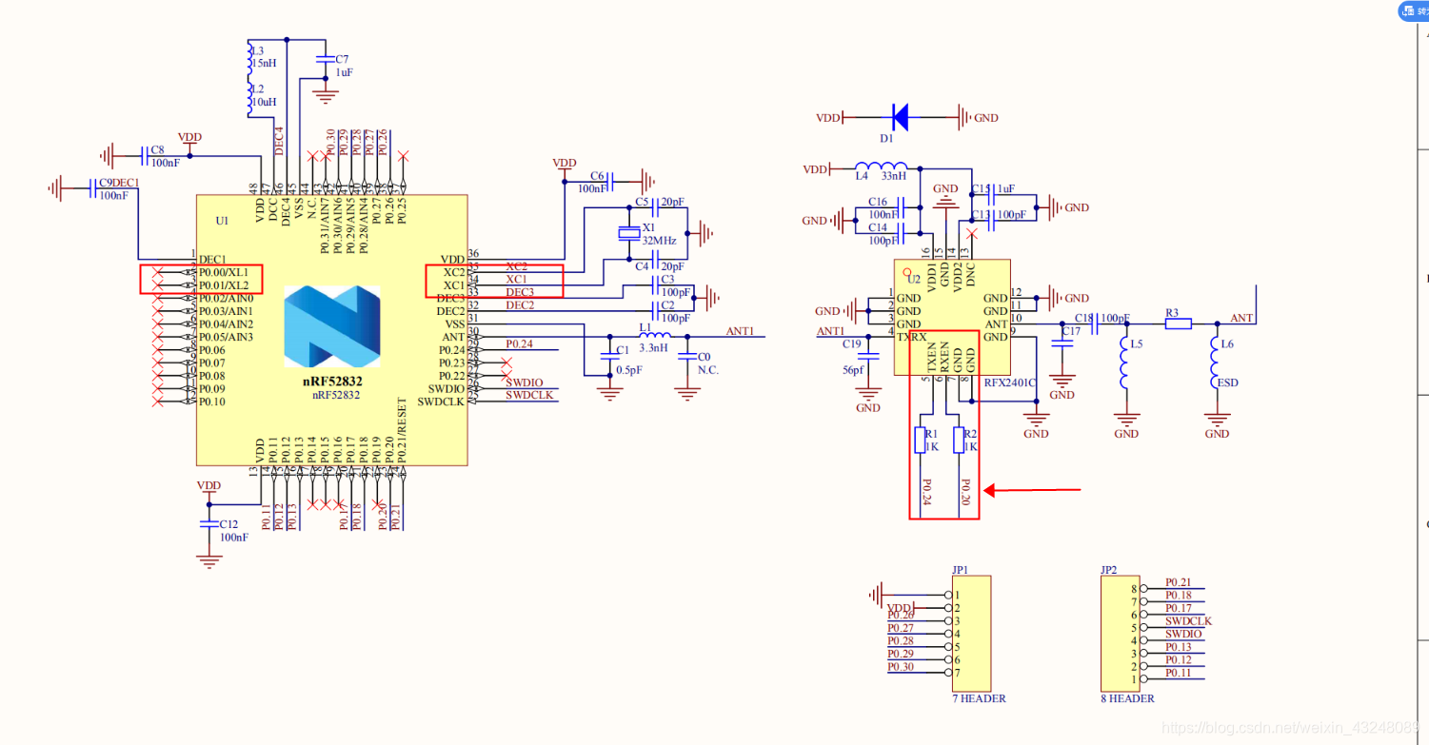The image size is (1429, 745).
Task: Click the R3 resistor near ANT
Action: point(1179,323)
